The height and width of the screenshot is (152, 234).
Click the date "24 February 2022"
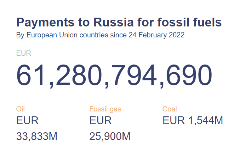coord(161,35)
